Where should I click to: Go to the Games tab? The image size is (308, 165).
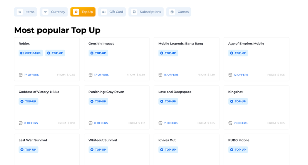pos(179,12)
